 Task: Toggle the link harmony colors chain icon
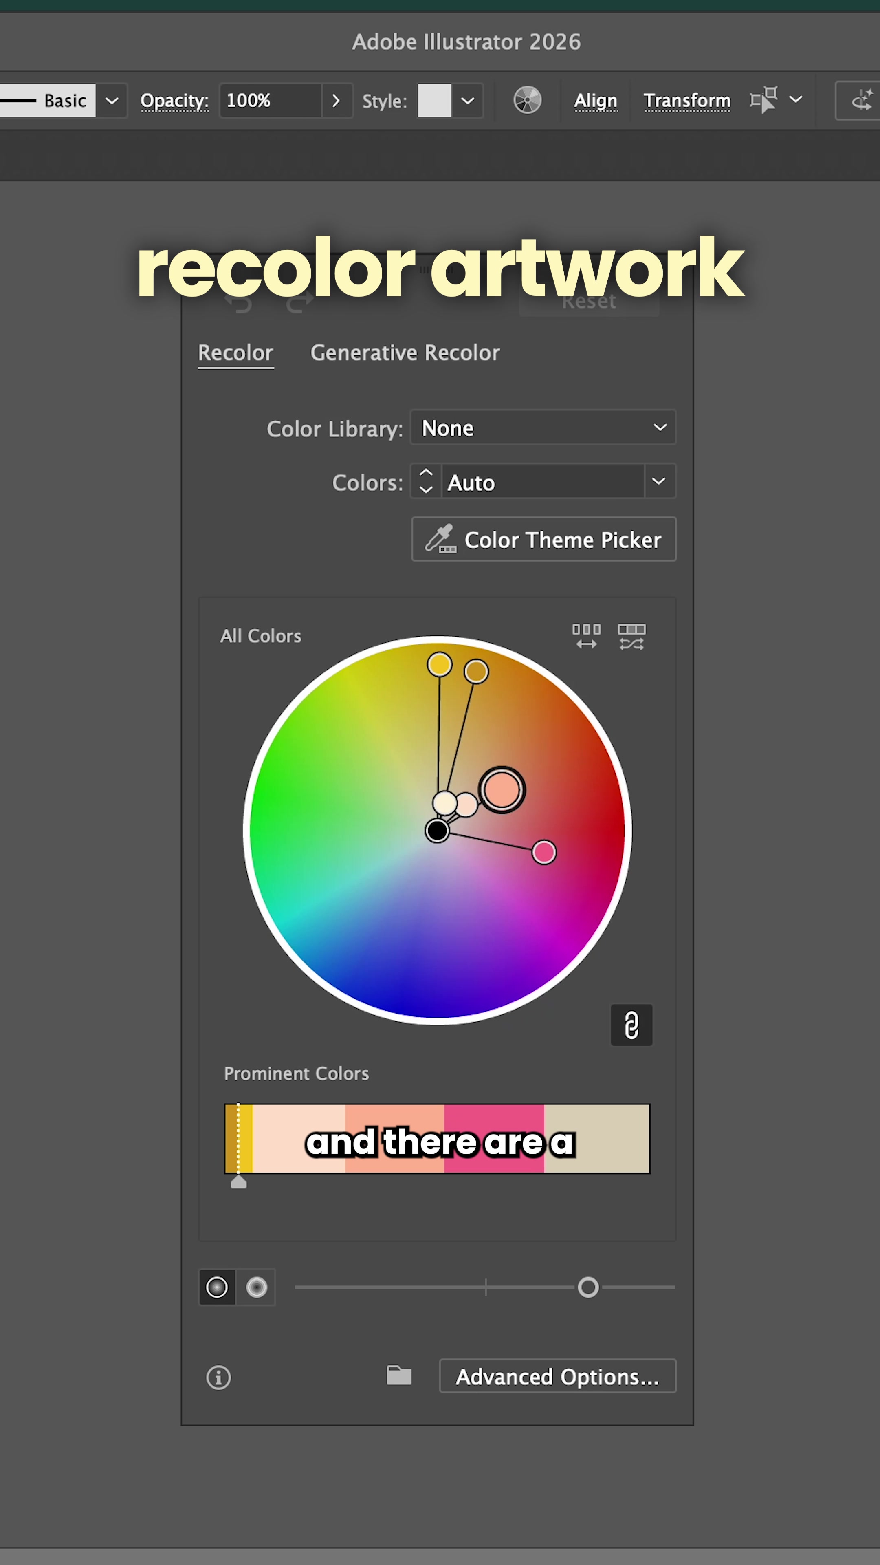[x=631, y=1025]
